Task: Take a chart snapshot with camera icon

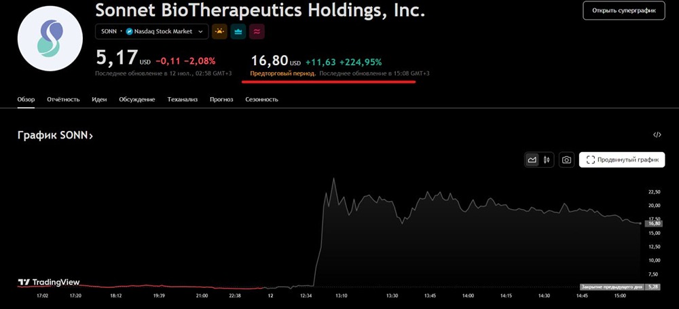Action: tap(566, 160)
